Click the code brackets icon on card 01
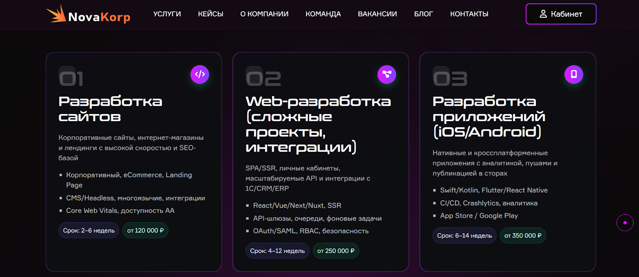The image size is (639, 277). pyautogui.click(x=200, y=75)
